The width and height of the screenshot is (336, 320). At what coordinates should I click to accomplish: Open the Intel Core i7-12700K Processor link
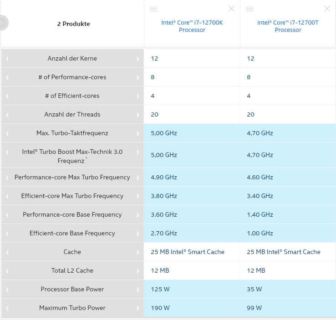click(x=192, y=26)
